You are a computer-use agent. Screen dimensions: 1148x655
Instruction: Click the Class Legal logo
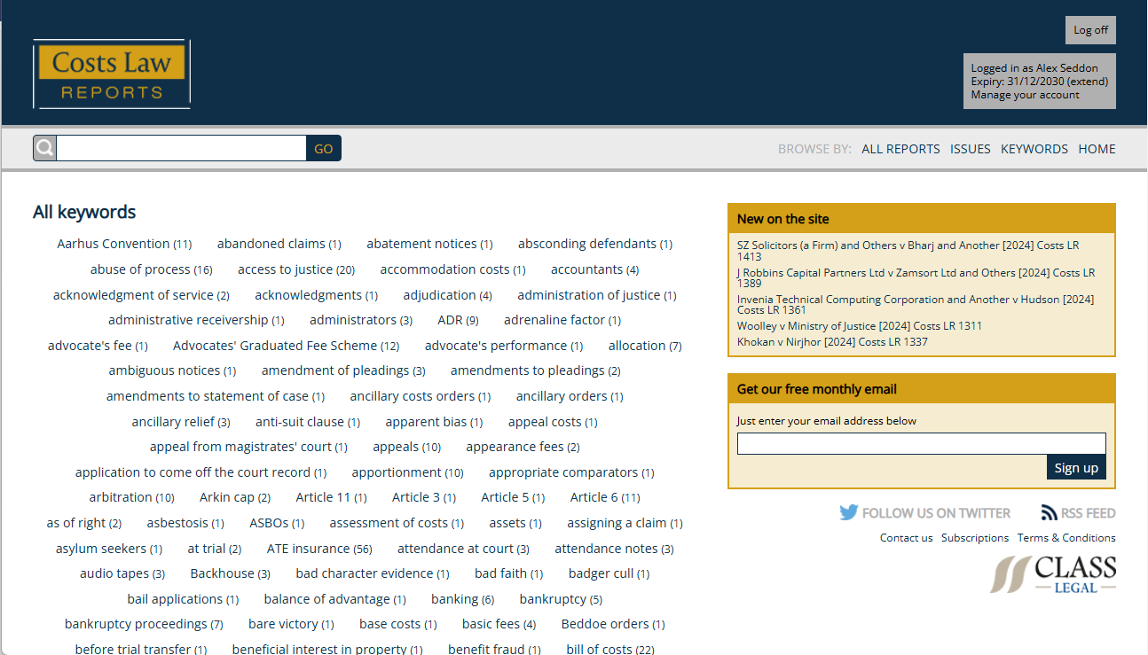[x=1053, y=574]
